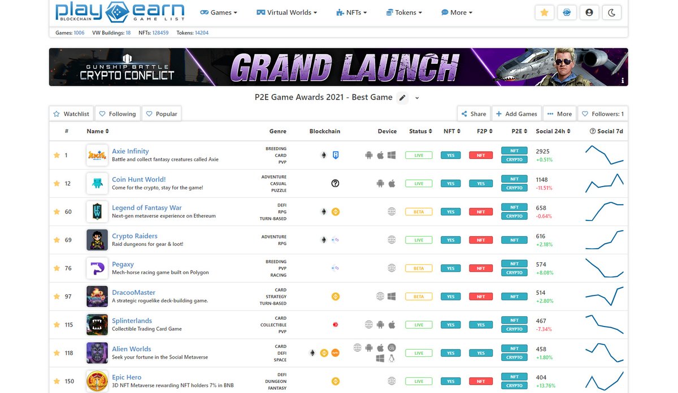This screenshot has height=393, width=678.
Task: Open the Virtual Worlds menu
Action: (286, 12)
